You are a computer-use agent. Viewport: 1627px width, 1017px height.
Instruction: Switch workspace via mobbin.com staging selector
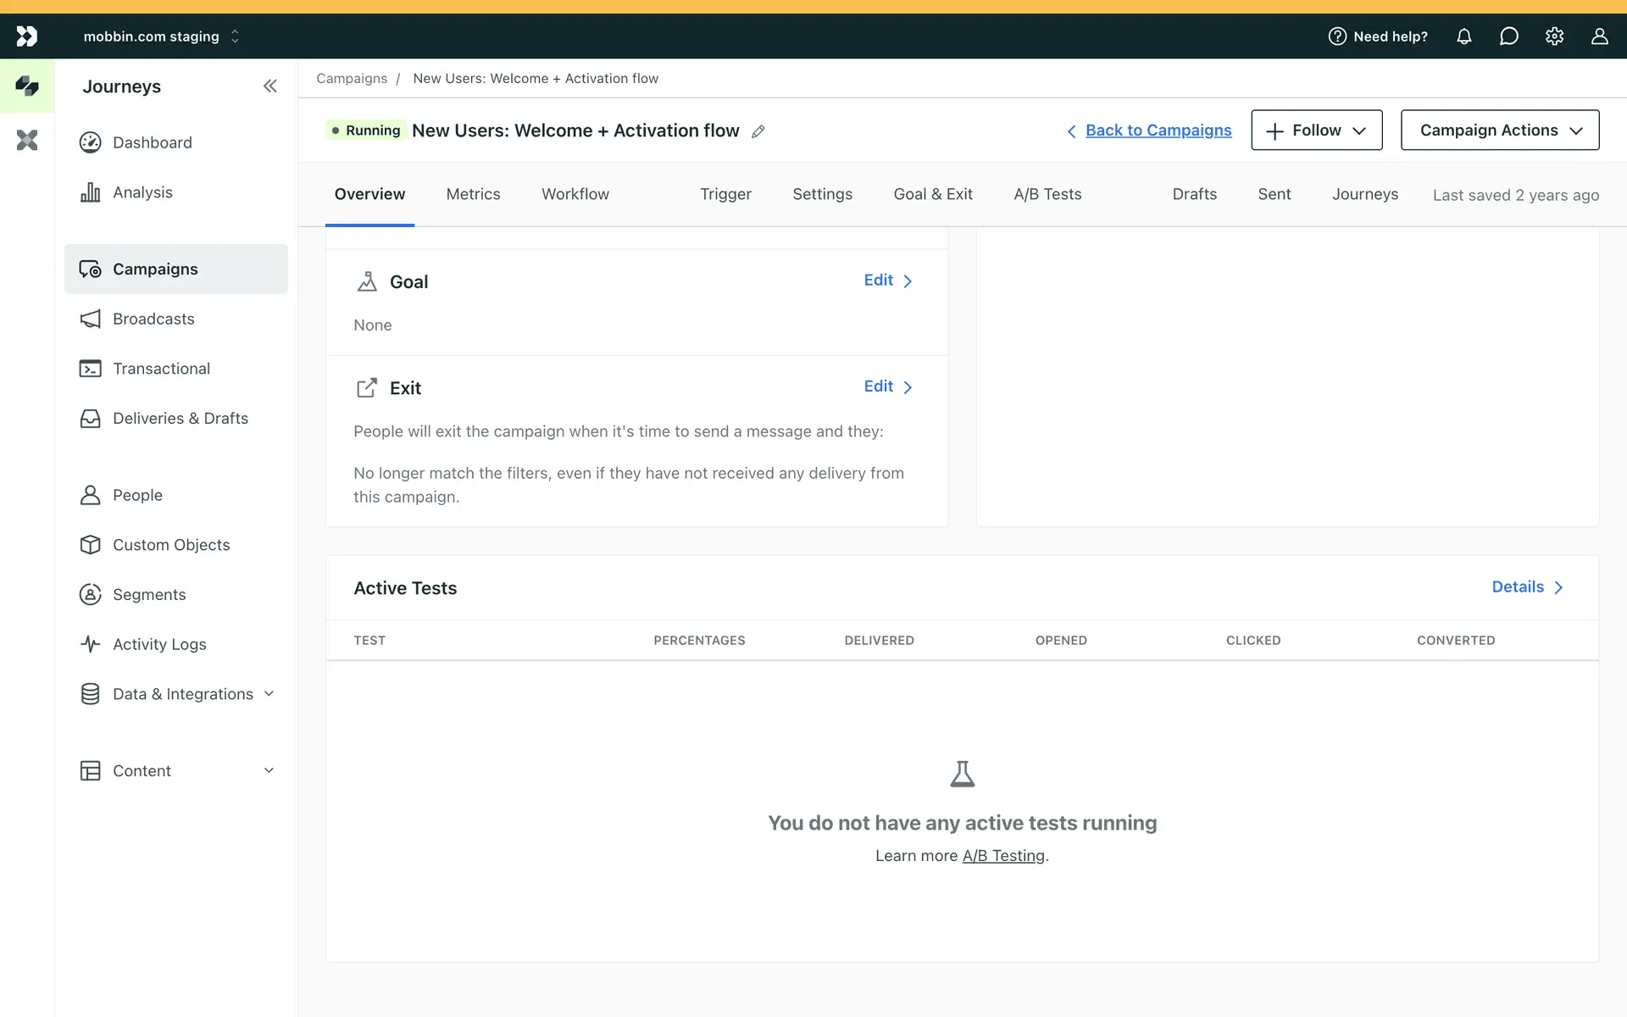[x=161, y=36]
